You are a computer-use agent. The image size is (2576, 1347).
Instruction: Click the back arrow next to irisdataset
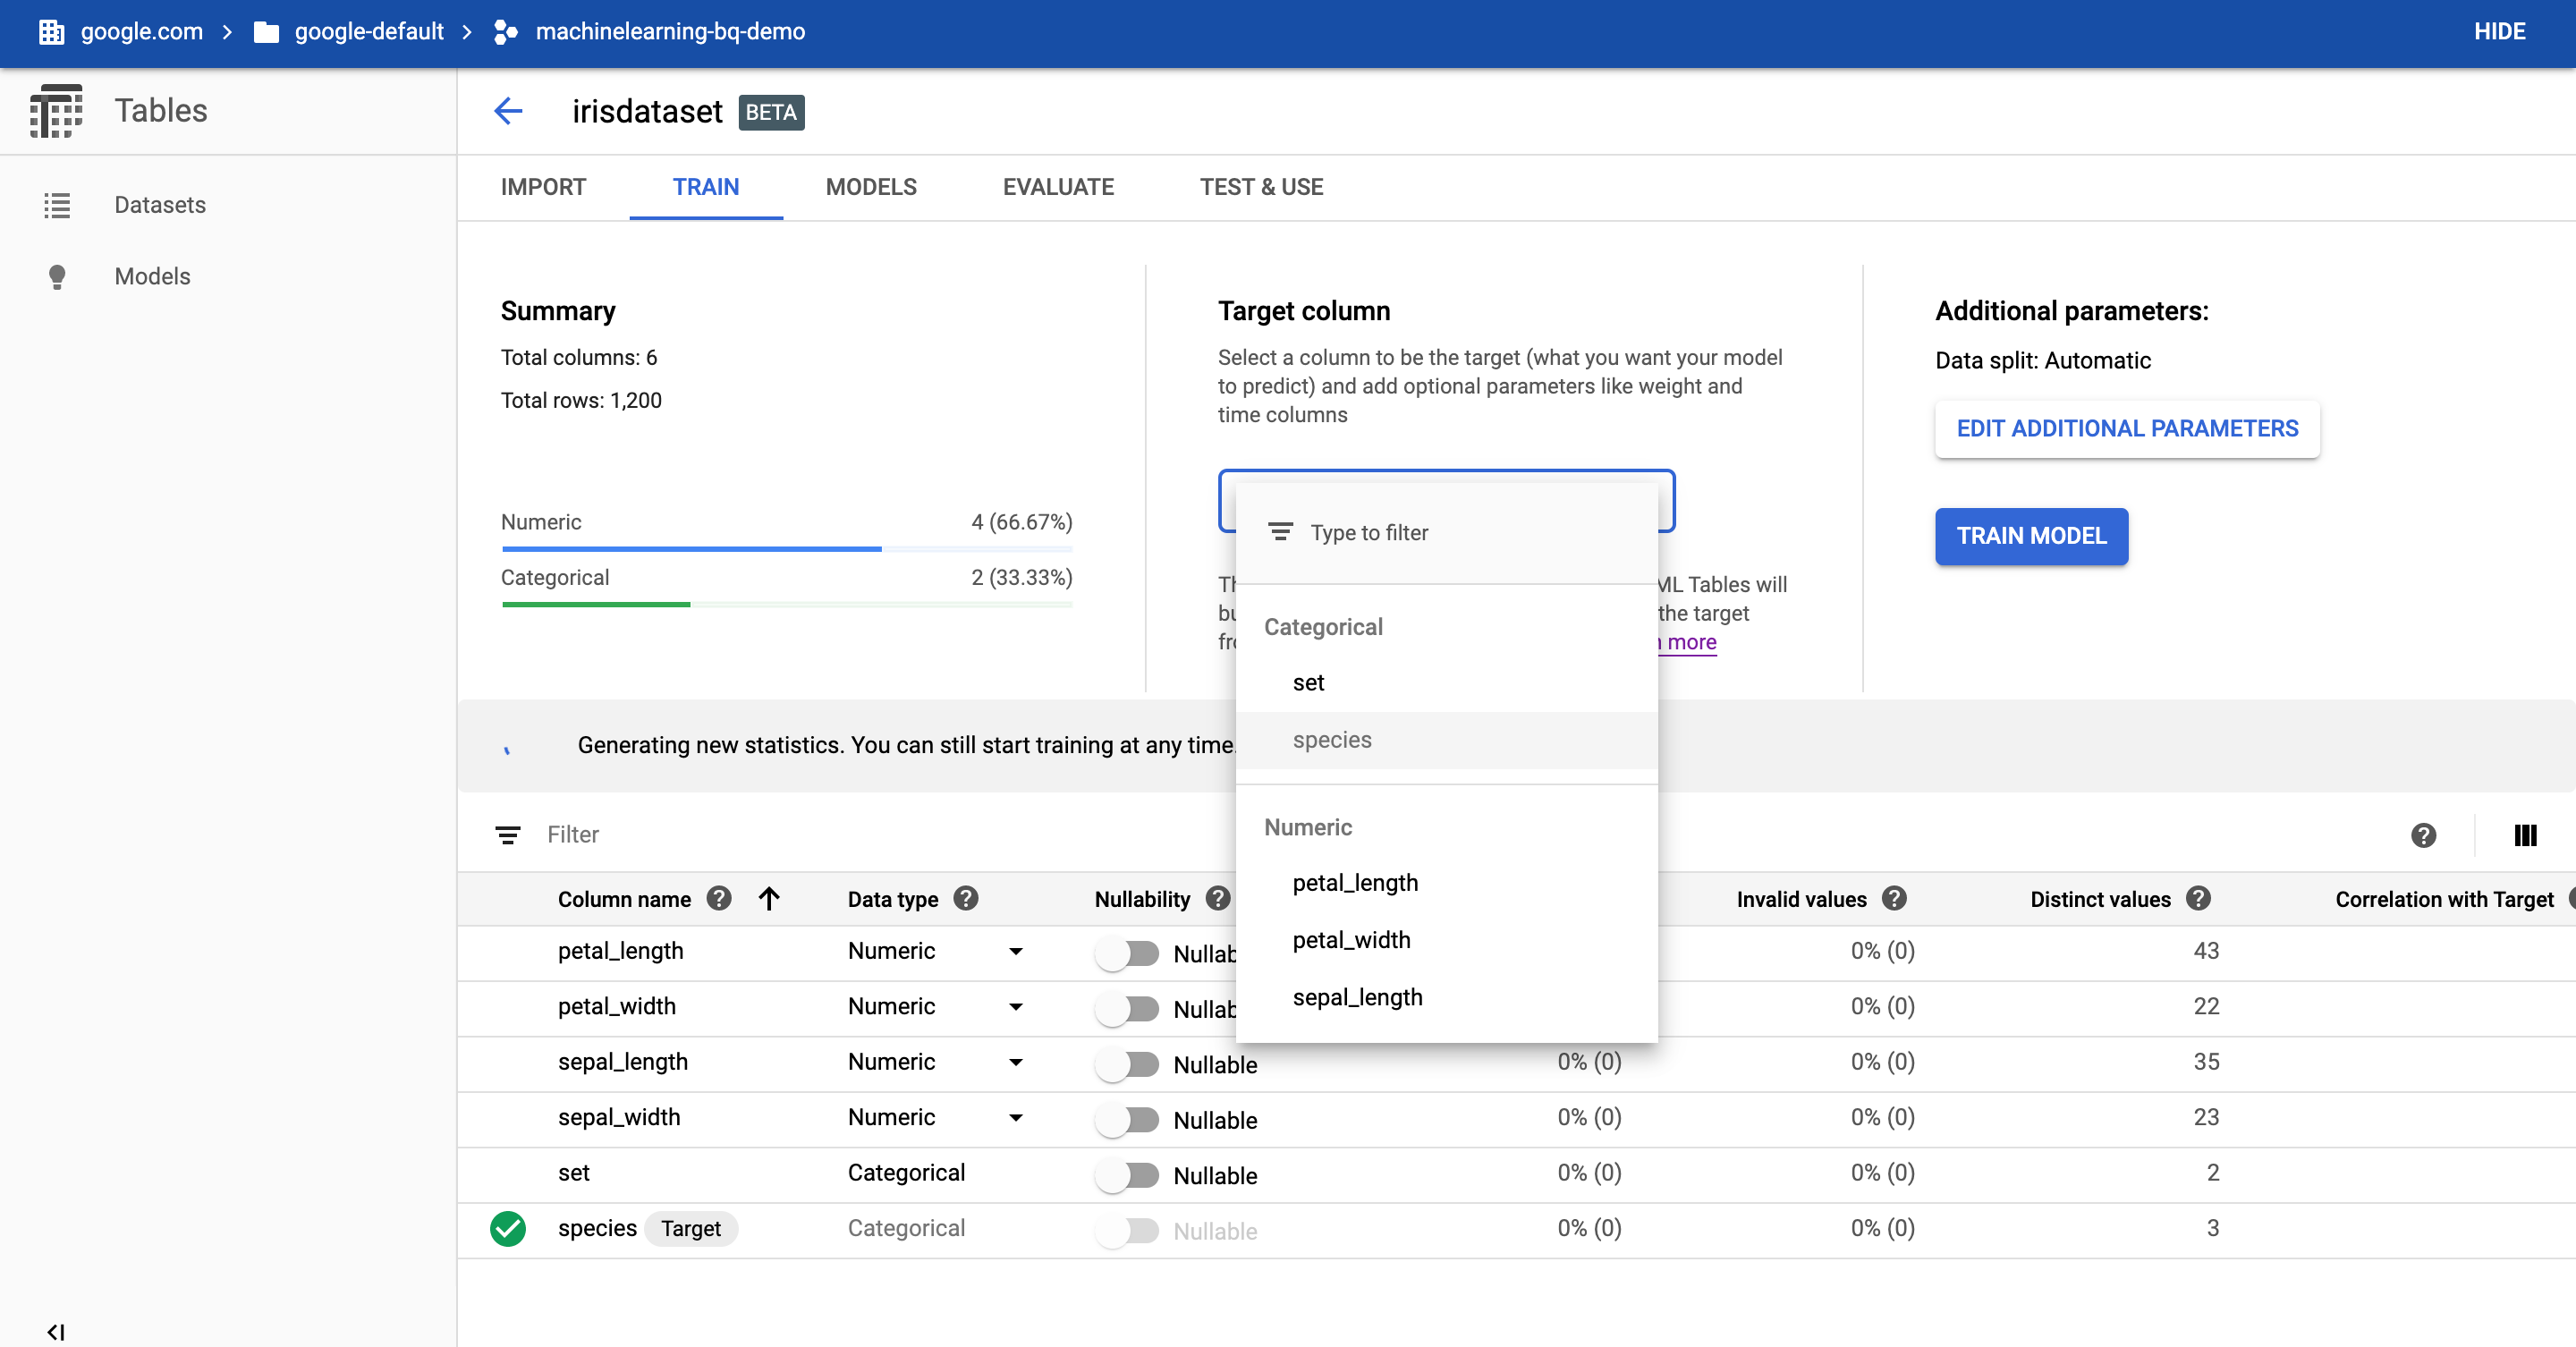[508, 111]
